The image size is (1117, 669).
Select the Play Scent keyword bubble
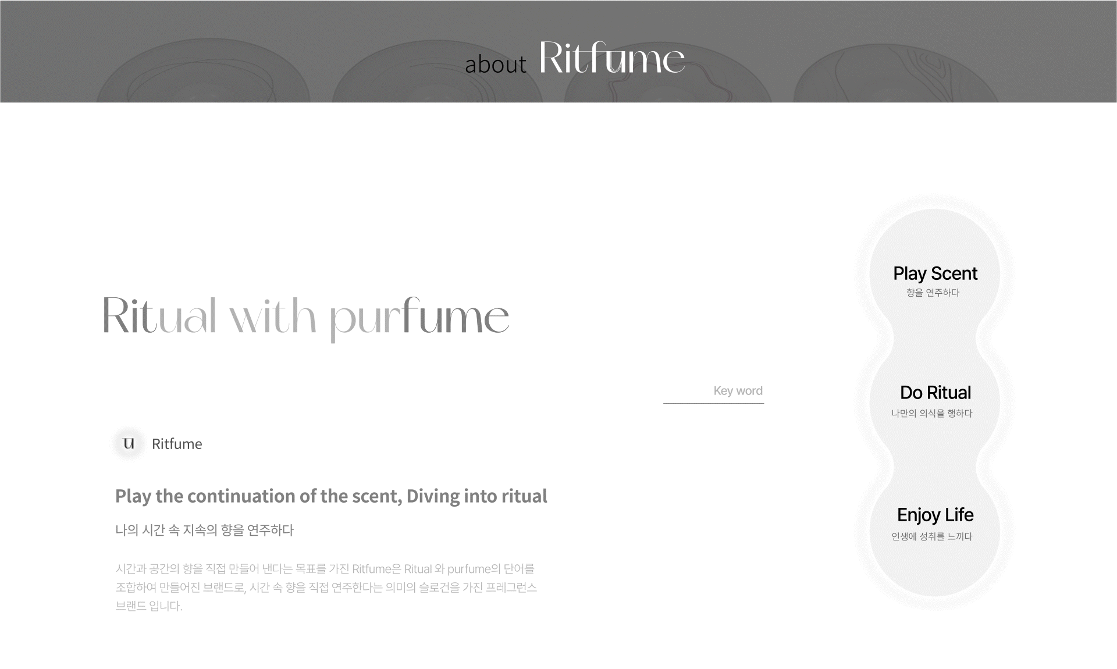point(934,273)
